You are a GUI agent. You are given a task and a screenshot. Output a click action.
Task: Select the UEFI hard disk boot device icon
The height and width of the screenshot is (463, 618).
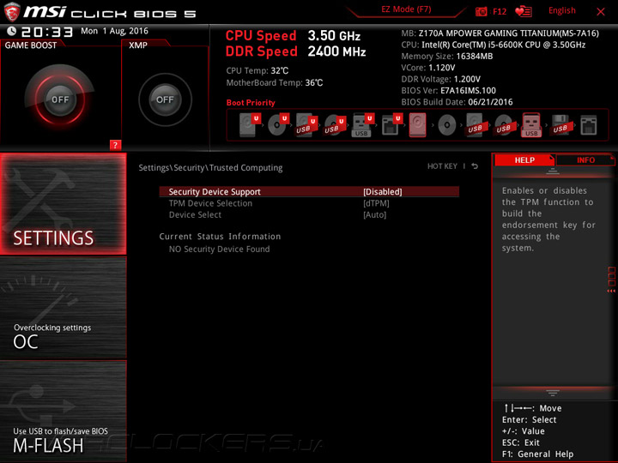coord(250,125)
